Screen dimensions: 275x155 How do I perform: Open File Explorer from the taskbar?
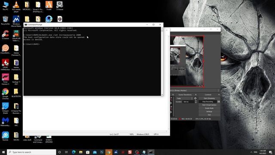(81, 152)
